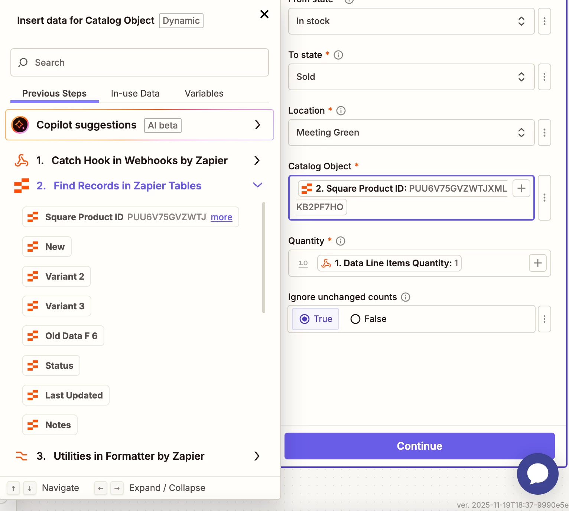Show info tooltip for To state
The height and width of the screenshot is (511, 569).
point(338,55)
